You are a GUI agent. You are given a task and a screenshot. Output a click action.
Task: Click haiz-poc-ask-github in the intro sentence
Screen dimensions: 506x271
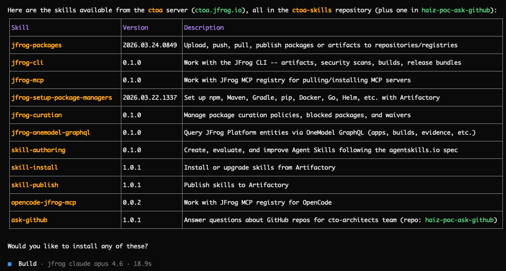point(456,10)
